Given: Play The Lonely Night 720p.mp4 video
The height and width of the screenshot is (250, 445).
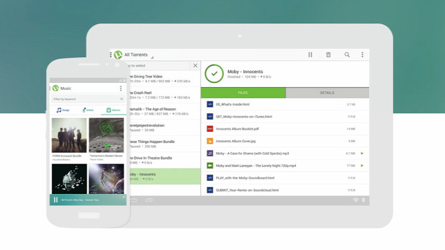Looking at the screenshot, I should click(362, 166).
